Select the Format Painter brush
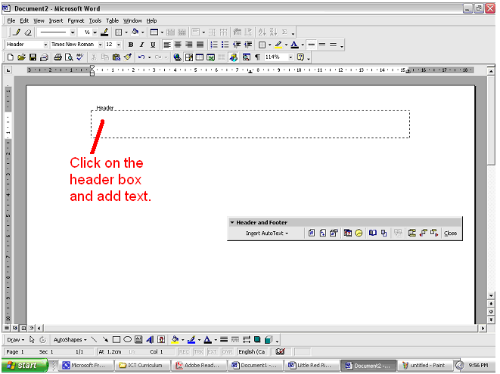The width and height of the screenshot is (500, 374). [128, 57]
